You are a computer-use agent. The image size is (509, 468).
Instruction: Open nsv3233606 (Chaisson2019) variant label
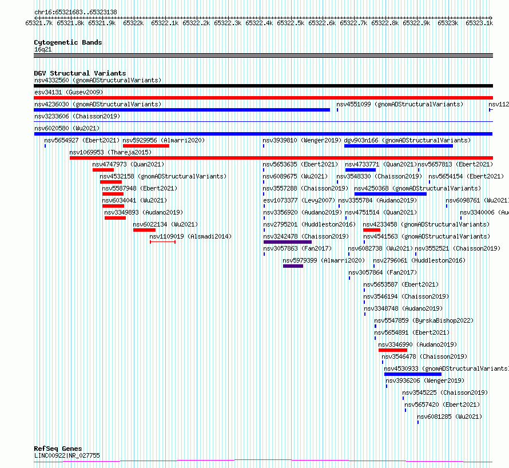pos(77,116)
